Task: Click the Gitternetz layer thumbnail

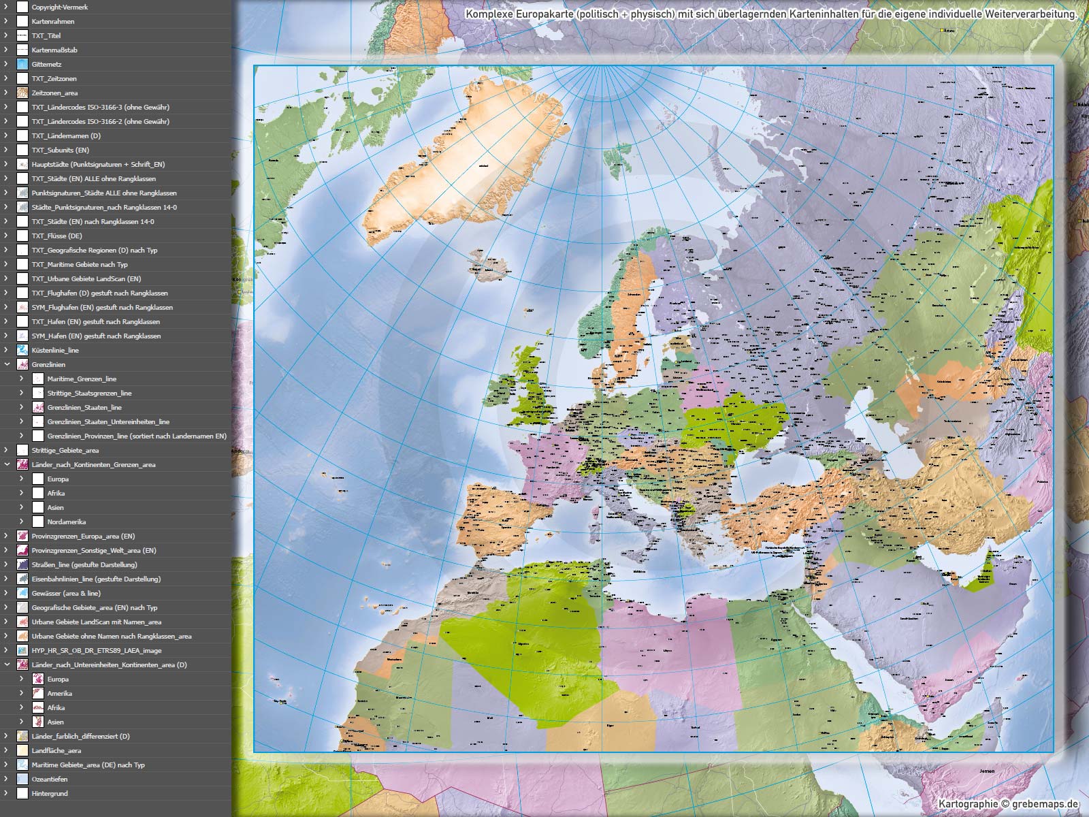Action: tap(22, 64)
